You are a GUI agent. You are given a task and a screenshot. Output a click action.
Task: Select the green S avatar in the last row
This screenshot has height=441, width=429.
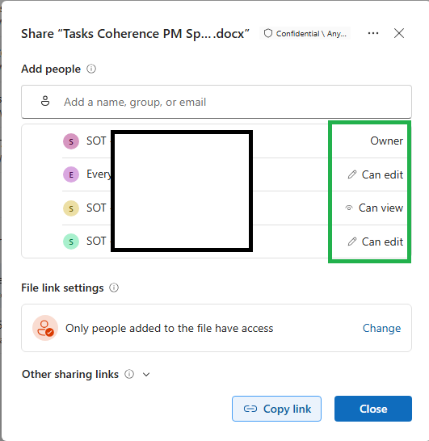pos(71,241)
